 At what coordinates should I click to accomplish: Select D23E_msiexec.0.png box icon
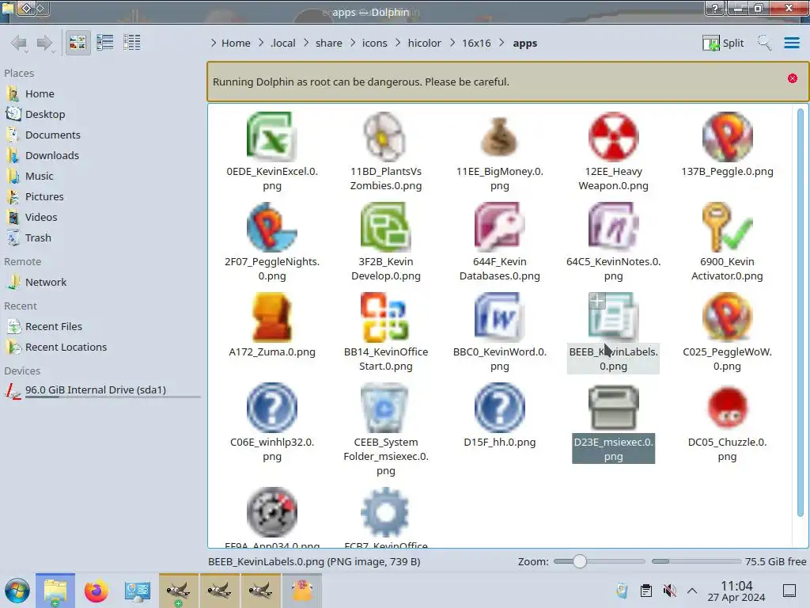pos(613,408)
